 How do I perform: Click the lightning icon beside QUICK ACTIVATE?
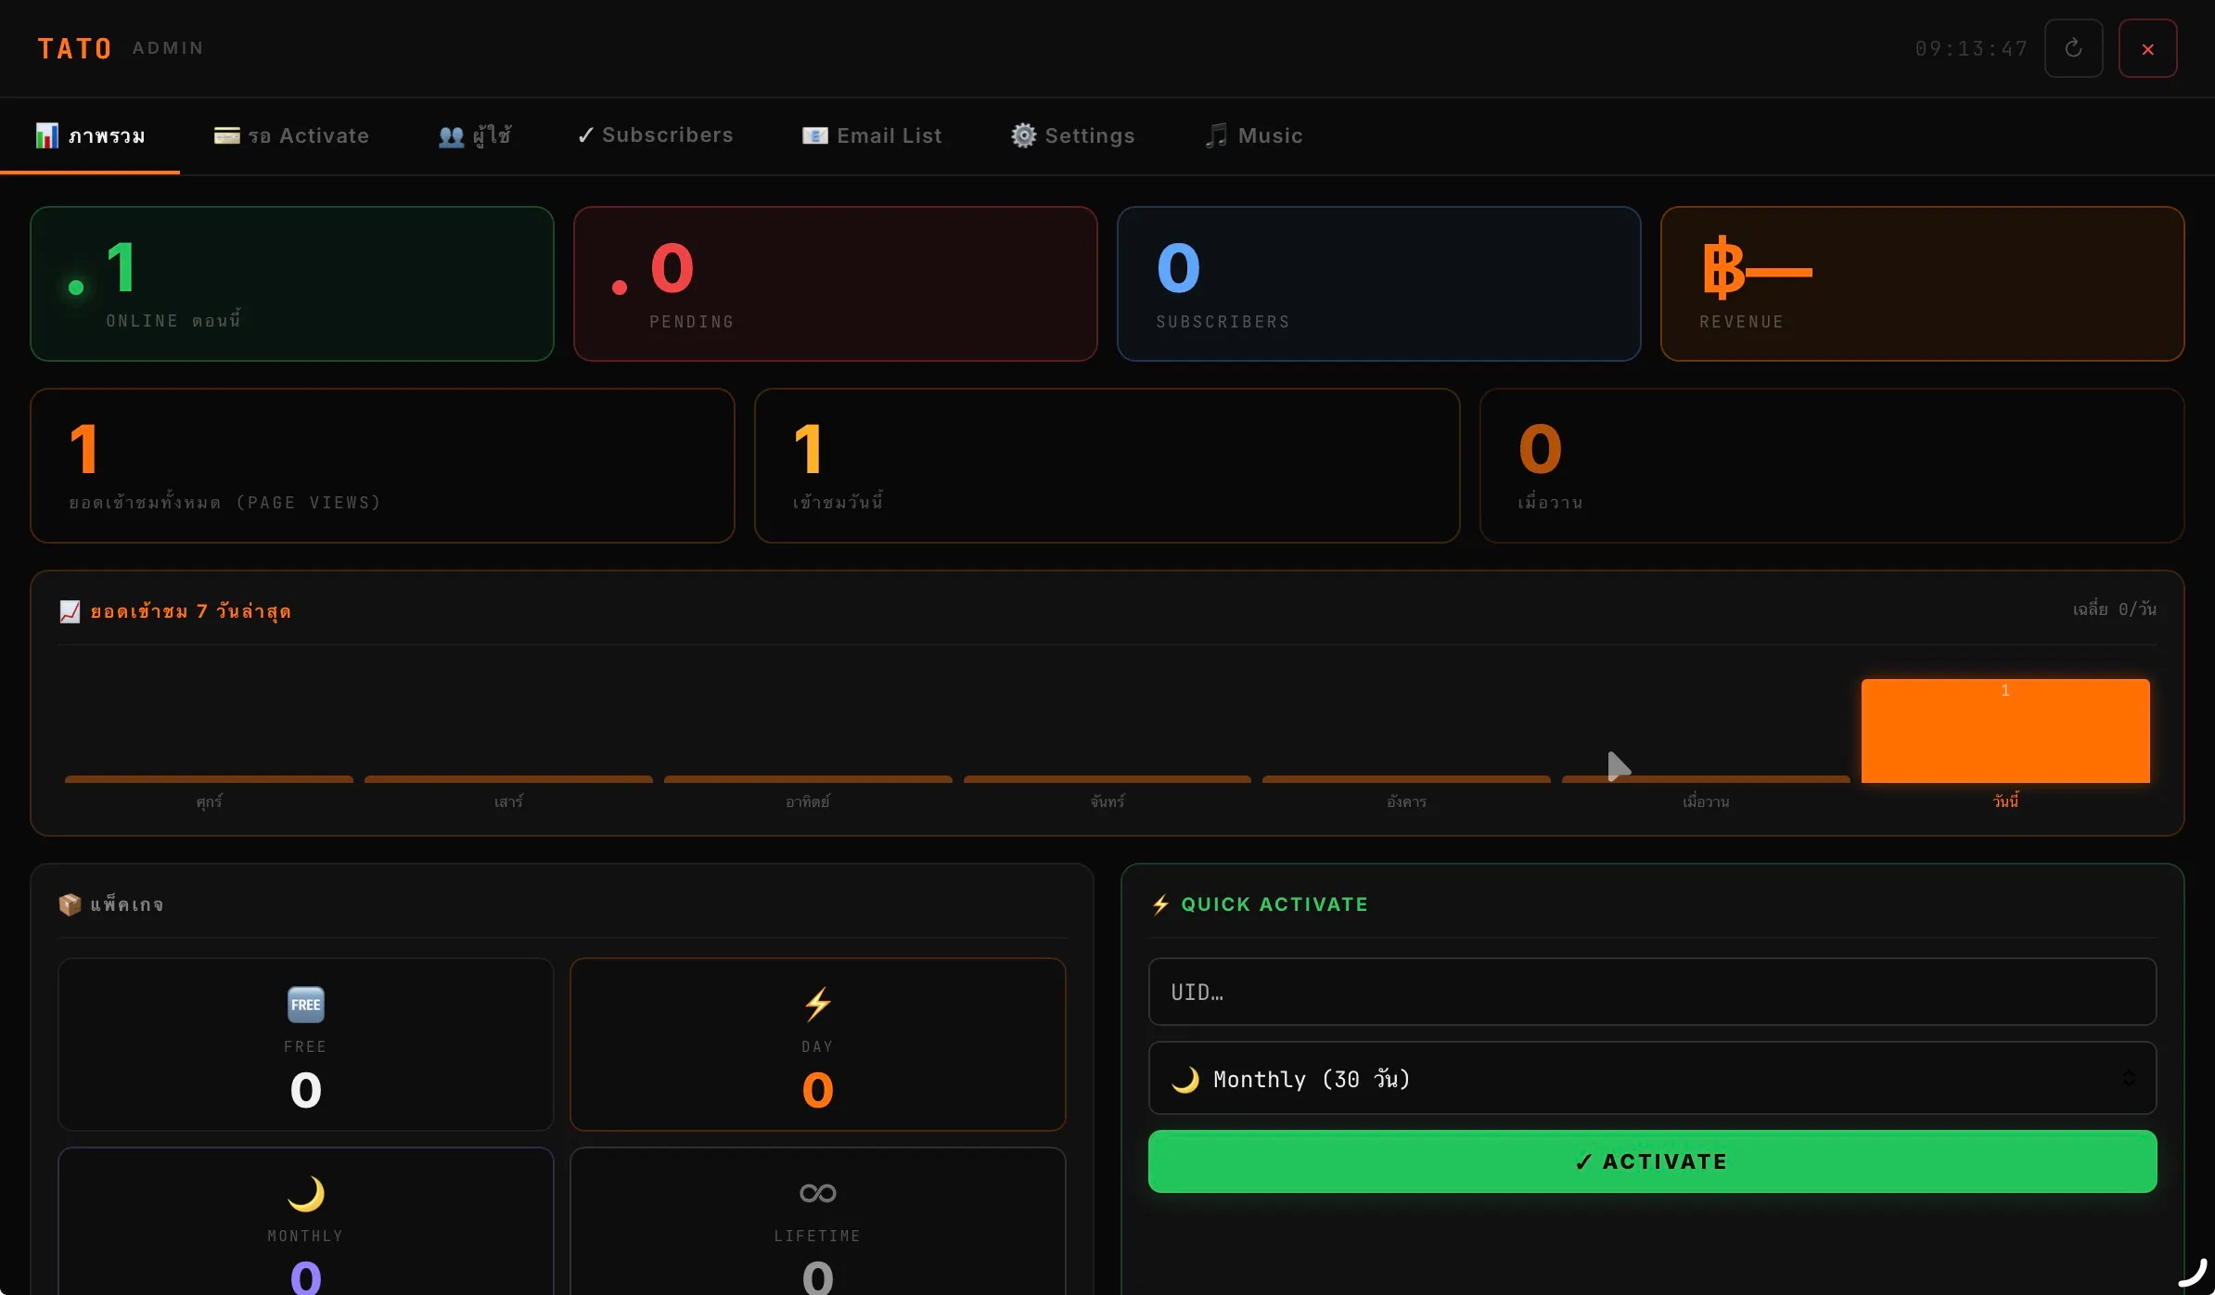[1160, 904]
